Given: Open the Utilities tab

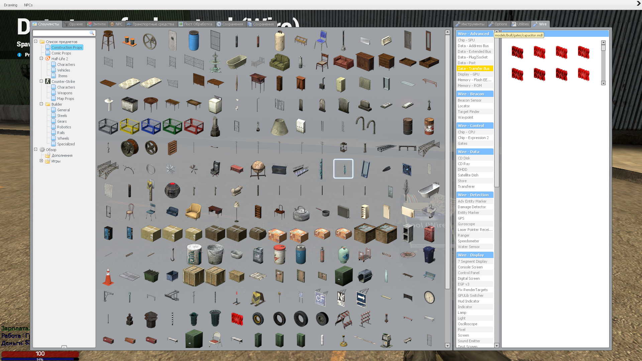Looking at the screenshot, I should (x=520, y=24).
